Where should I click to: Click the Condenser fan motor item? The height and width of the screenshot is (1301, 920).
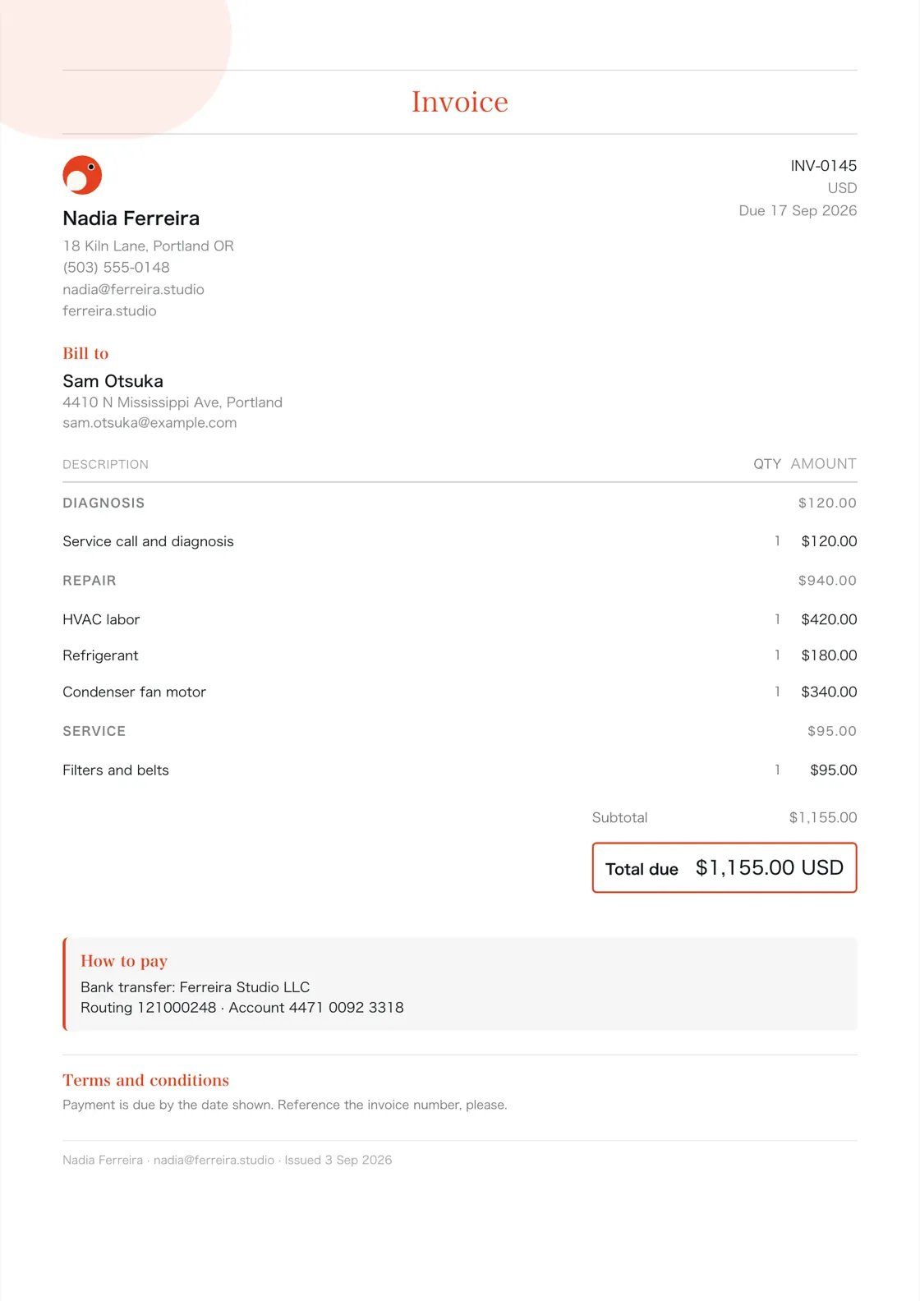pos(135,692)
